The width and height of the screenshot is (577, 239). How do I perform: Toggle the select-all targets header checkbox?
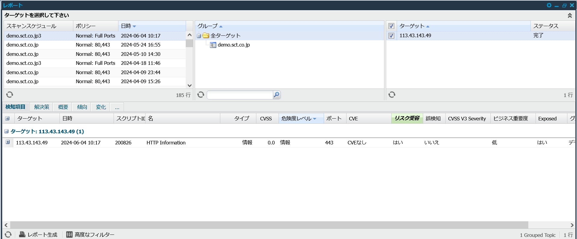tap(391, 26)
